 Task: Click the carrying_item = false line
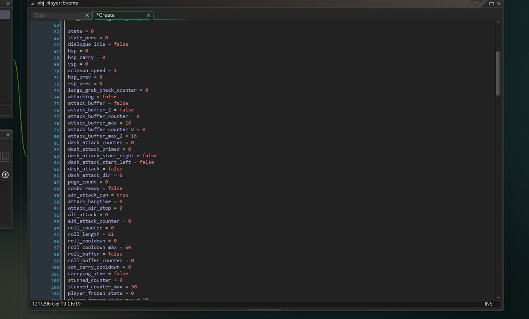tap(98, 274)
